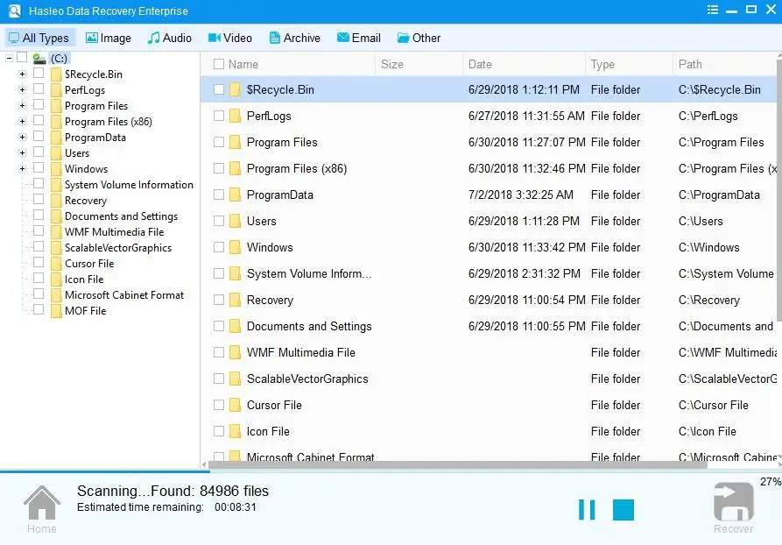Expand Windows in the tree

tap(22, 169)
